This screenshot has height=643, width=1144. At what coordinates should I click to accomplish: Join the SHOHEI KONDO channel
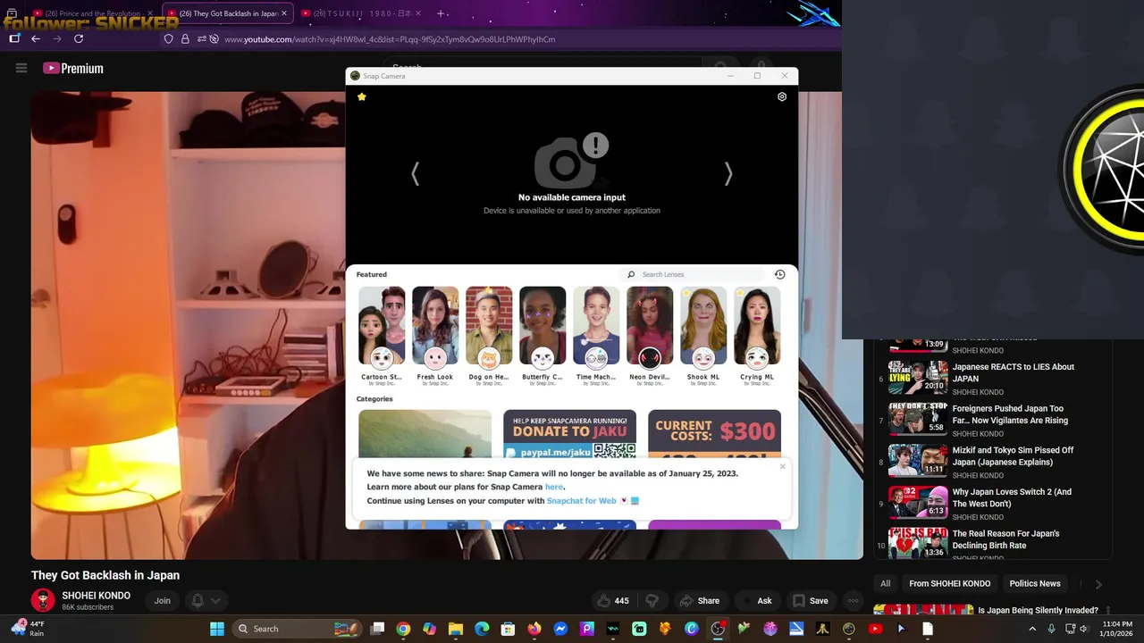tap(162, 601)
